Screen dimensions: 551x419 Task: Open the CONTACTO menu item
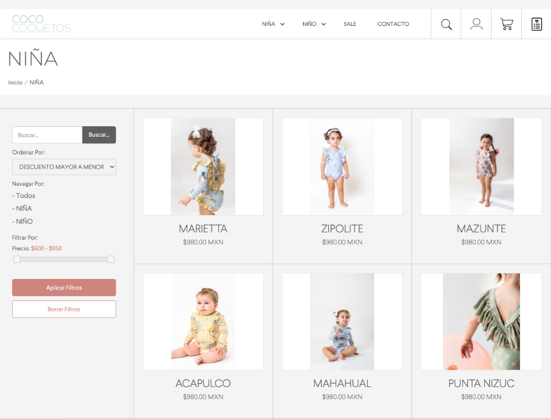pyautogui.click(x=393, y=24)
